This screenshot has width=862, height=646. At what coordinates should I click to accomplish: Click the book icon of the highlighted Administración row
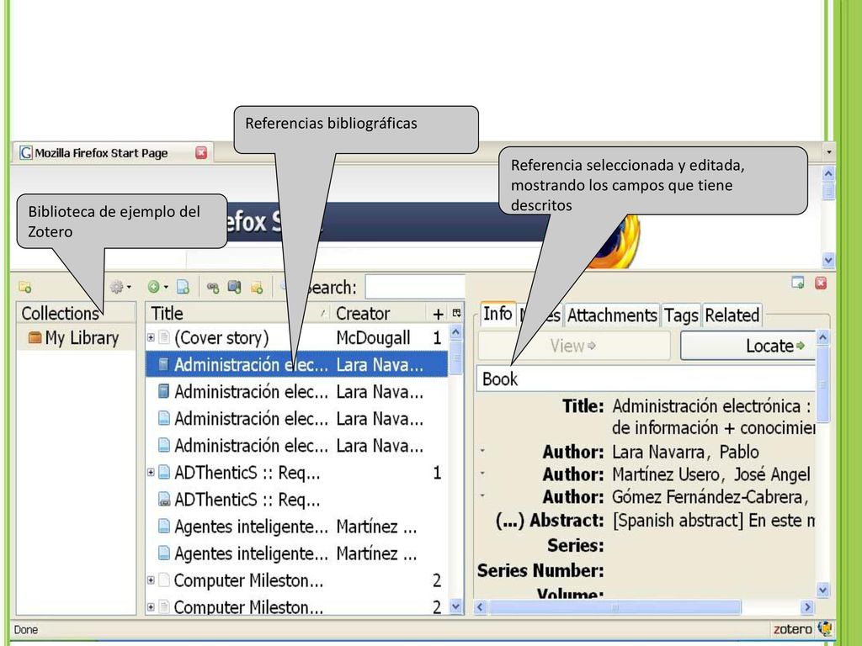pyautogui.click(x=163, y=364)
